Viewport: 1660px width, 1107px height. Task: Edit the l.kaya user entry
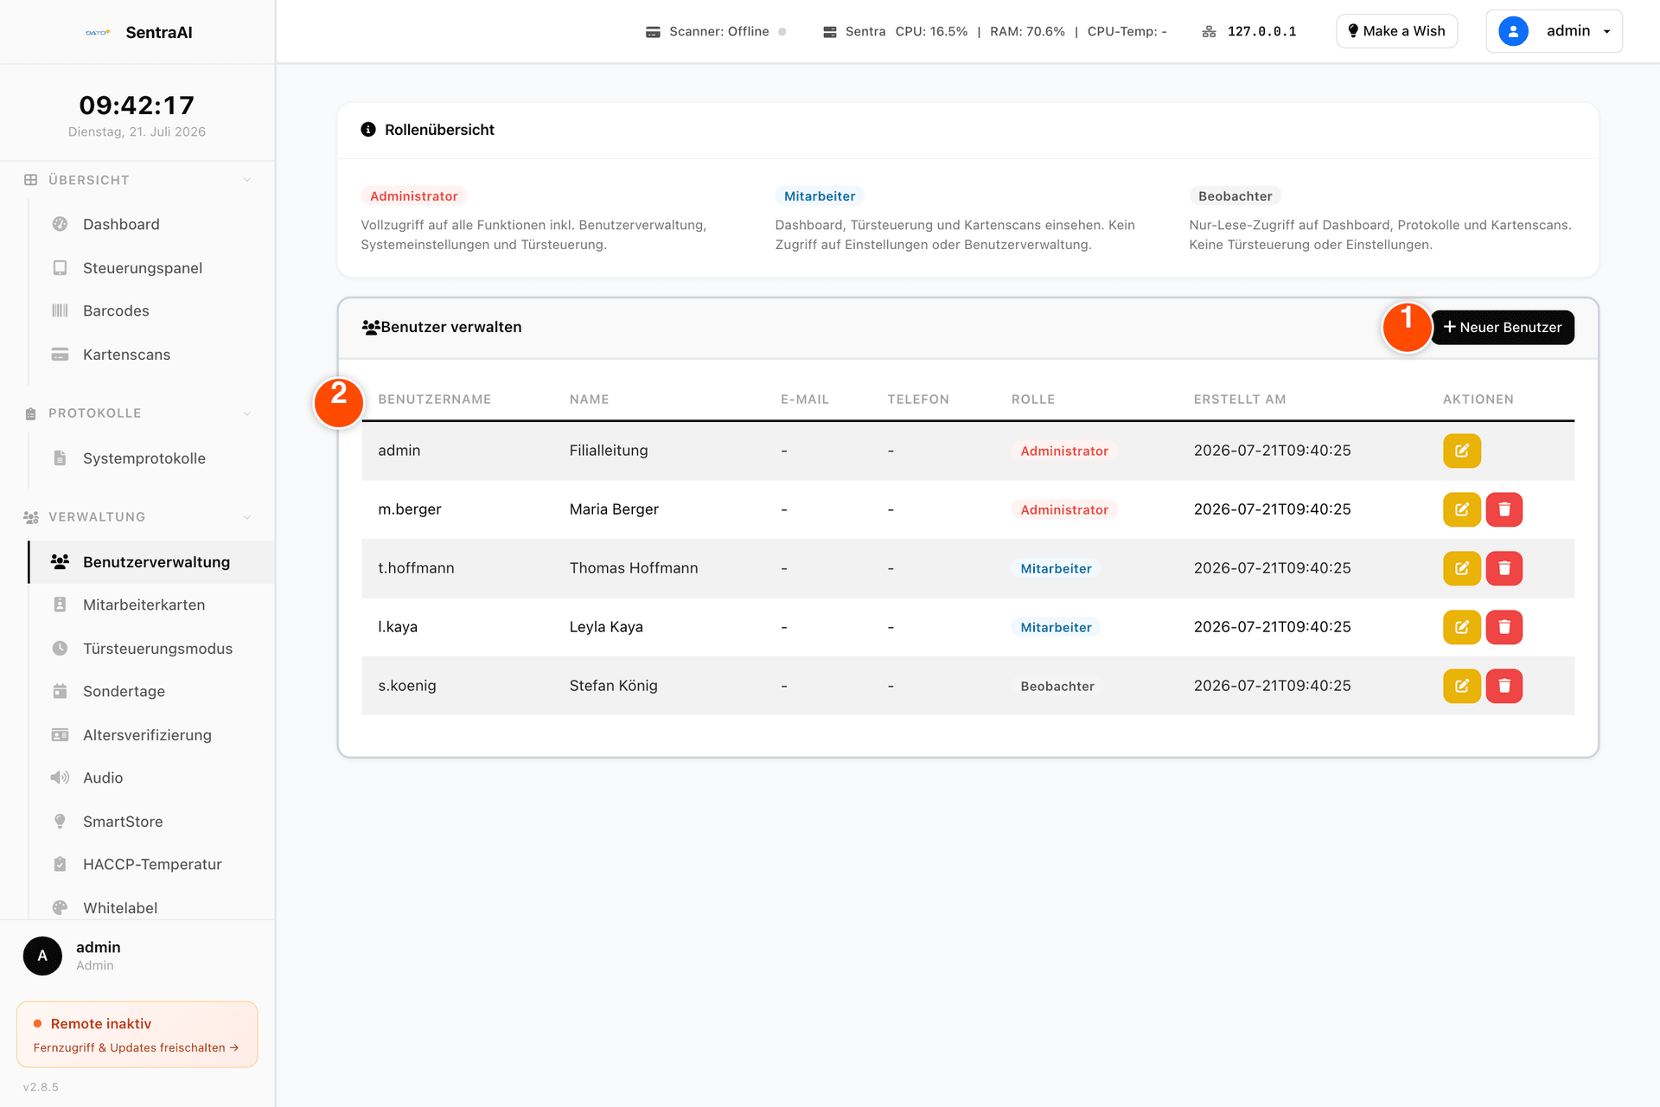tap(1461, 627)
